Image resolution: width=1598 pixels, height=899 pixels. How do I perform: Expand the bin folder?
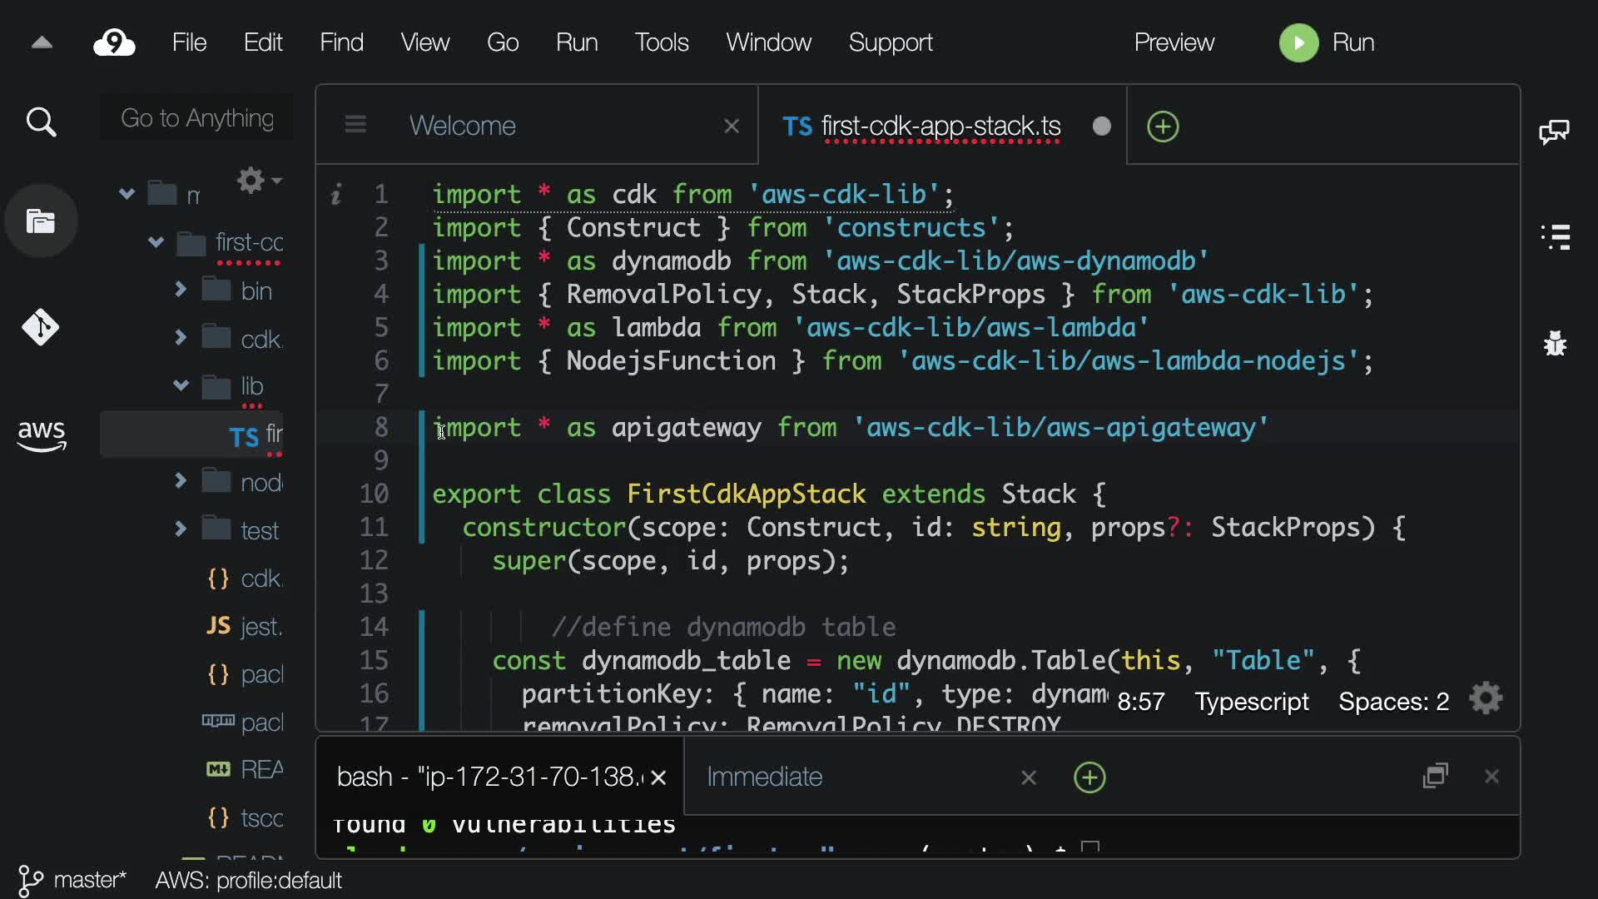coord(181,290)
